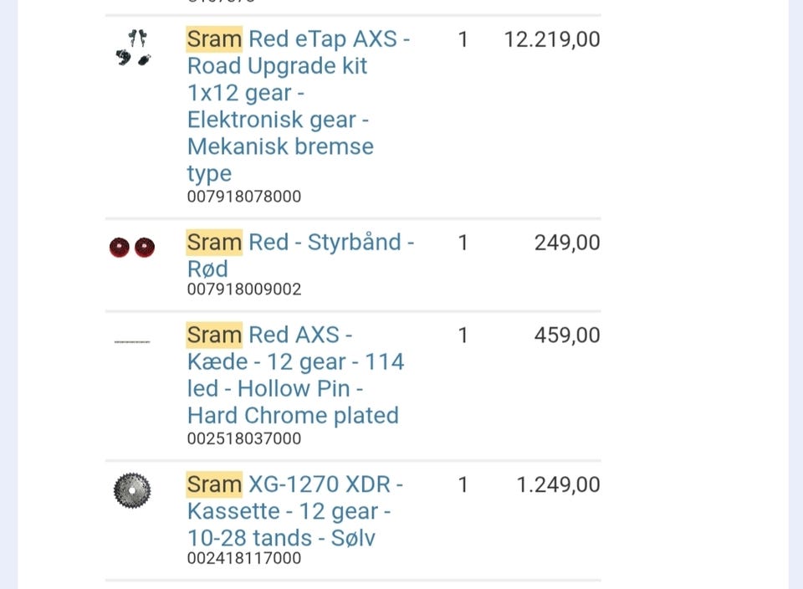Click the Sram Red AXS chain thumbnail
803x589 pixels.
point(132,341)
